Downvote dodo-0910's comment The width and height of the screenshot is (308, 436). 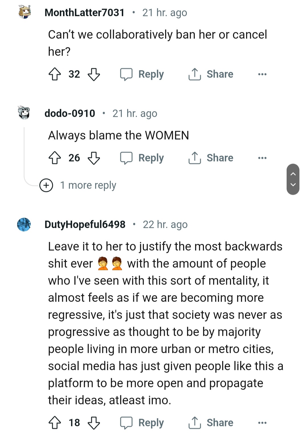[x=94, y=158]
